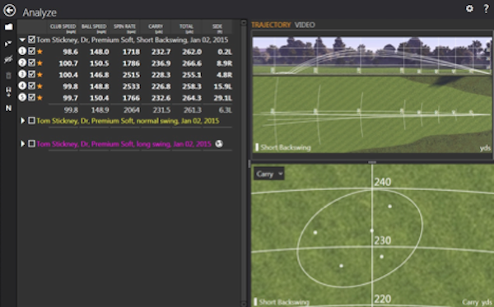Uncheck the Short Backswing session checkbox
494x307 pixels.
click(x=31, y=40)
